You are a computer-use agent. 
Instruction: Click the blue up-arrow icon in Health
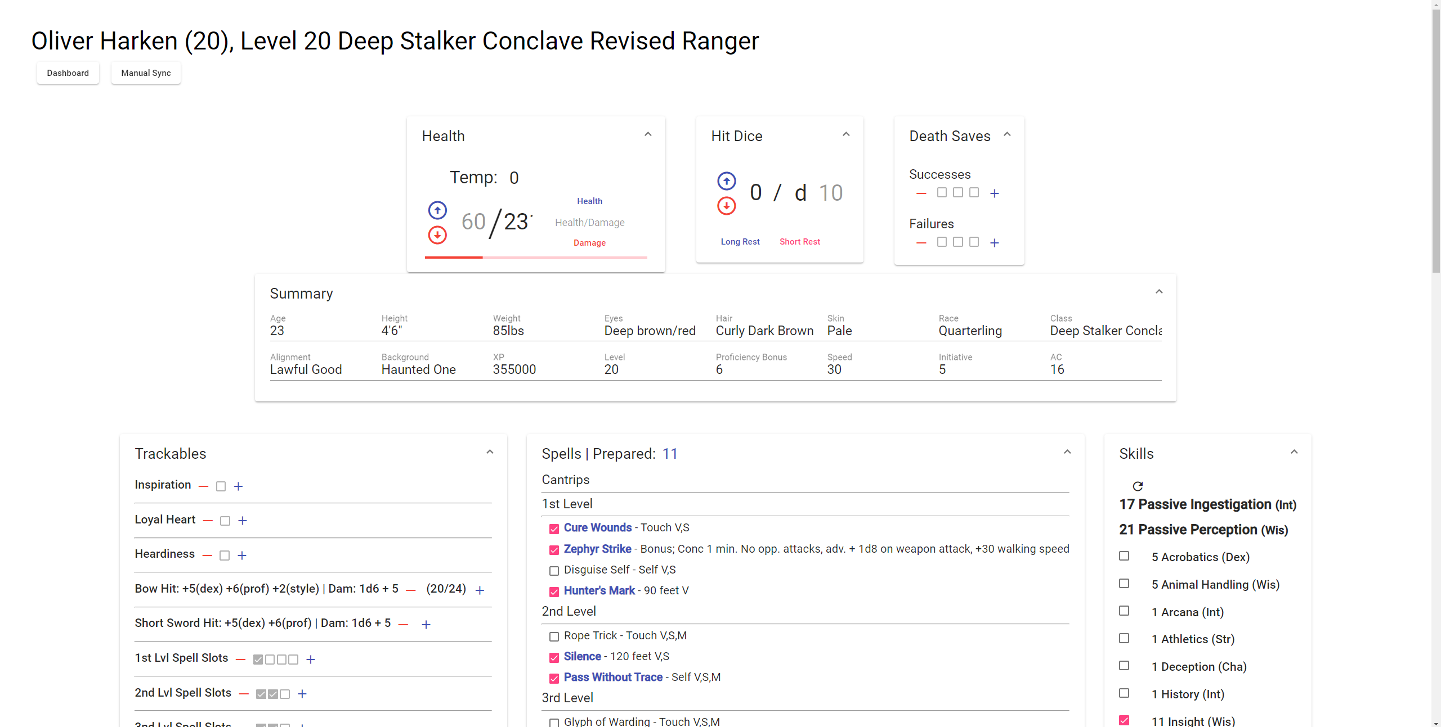[437, 210]
